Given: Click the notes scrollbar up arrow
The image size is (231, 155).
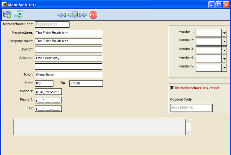Looking at the screenshot, I should [x=188, y=121].
